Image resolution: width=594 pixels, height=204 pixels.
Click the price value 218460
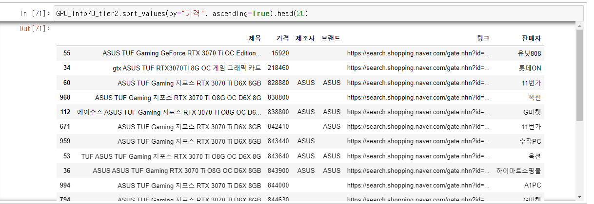[278, 68]
